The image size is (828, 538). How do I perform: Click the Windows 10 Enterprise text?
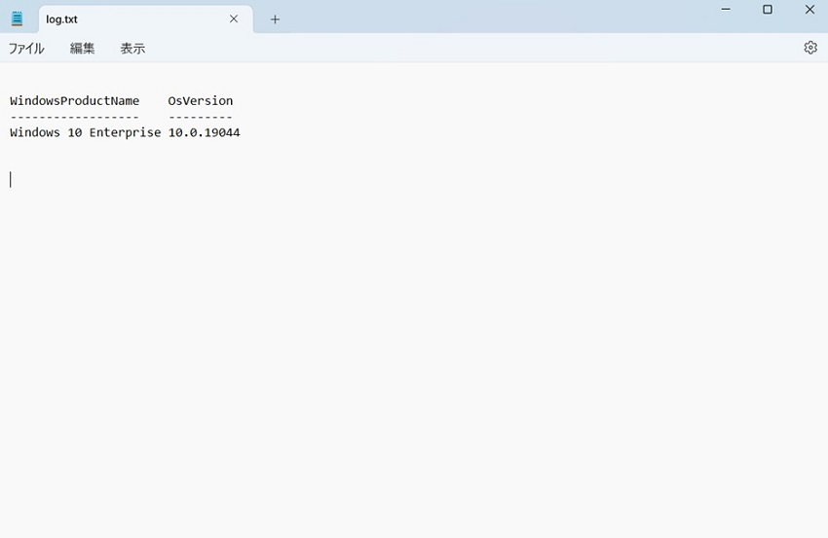pyautogui.click(x=85, y=132)
